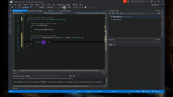
Task: Click the Output window word wrap icon
Action: point(74,76)
